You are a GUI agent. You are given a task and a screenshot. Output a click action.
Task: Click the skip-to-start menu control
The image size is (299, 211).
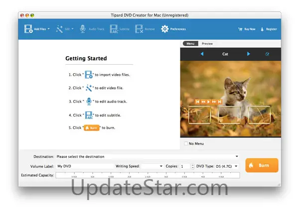point(197,102)
